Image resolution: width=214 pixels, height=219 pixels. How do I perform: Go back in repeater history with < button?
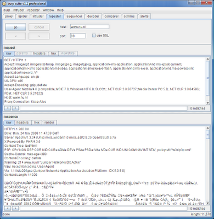15,36
